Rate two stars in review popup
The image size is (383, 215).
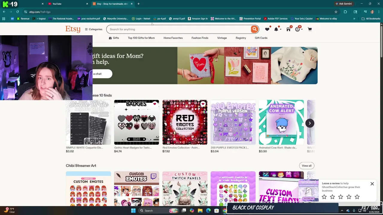(332, 197)
